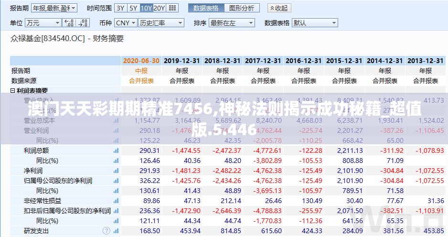Click the 814.85 value in 研发支出 row

pyautogui.click(x=231, y=231)
